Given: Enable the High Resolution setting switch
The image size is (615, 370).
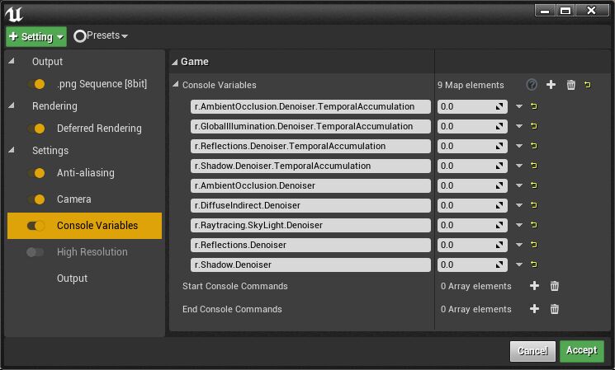Looking at the screenshot, I should [35, 252].
